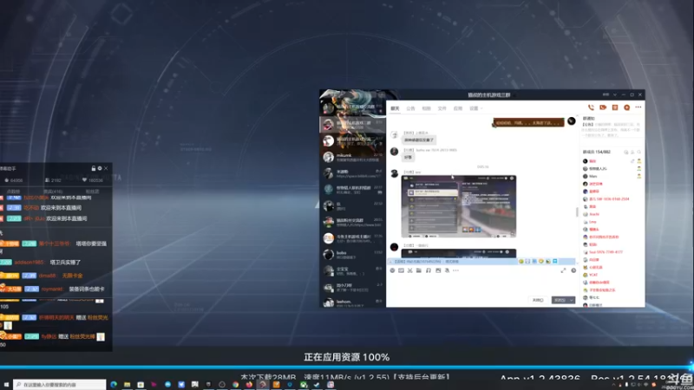
Task: Expand the message input box with the arrows icon
Action: click(563, 270)
